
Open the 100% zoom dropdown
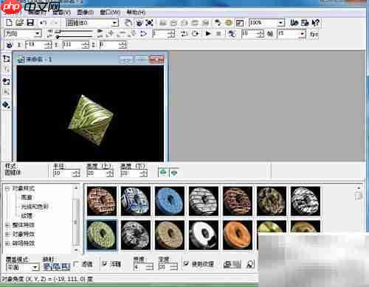280,23
